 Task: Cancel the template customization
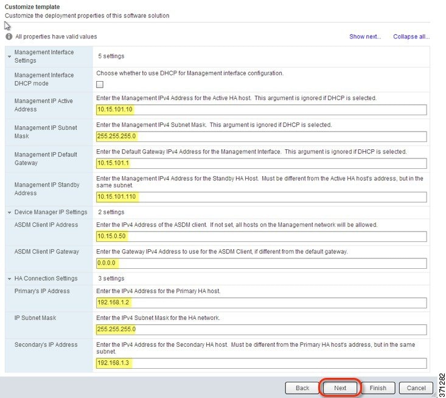(x=416, y=388)
